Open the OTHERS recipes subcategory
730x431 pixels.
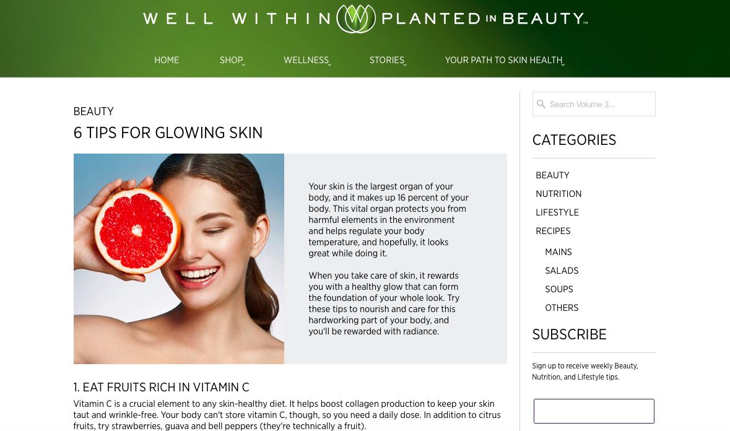coord(562,308)
